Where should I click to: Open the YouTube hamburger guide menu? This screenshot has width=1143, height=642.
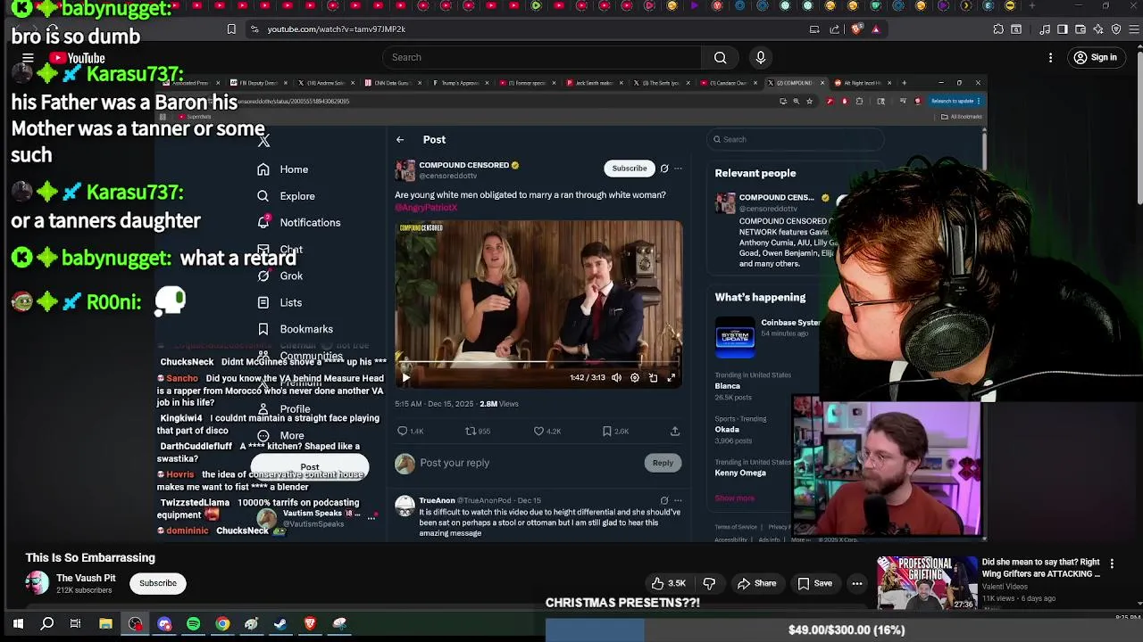28,58
